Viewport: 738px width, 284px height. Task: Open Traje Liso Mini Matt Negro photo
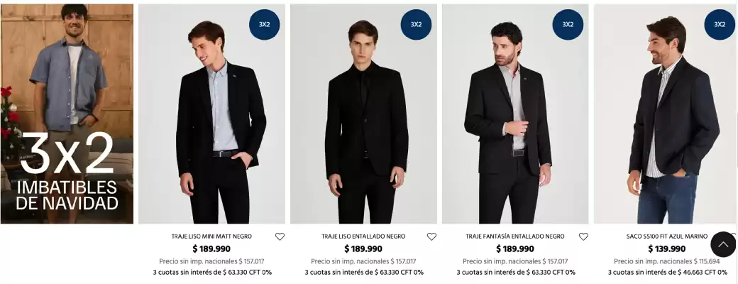pos(211,121)
